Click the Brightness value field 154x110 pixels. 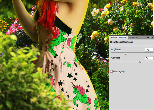pos(149,50)
